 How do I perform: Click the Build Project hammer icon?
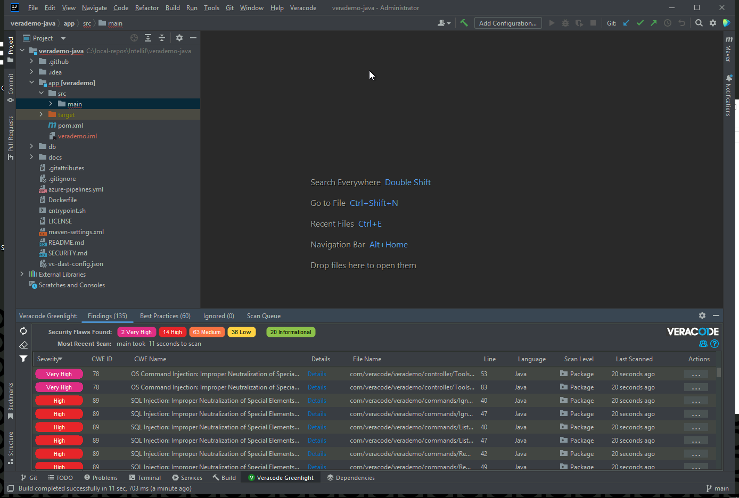464,23
